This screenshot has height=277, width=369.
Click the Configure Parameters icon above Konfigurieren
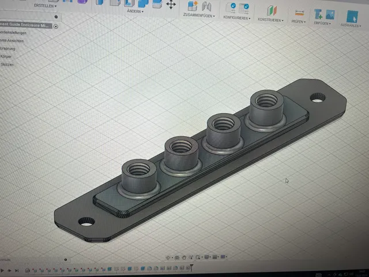point(231,8)
